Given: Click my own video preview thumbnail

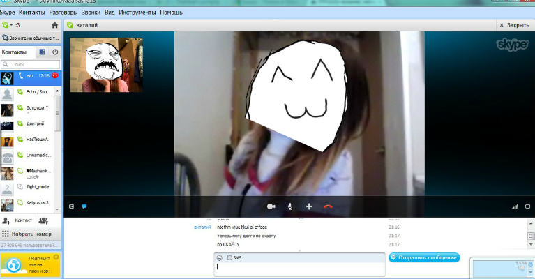Looking at the screenshot, I should (x=106, y=65).
